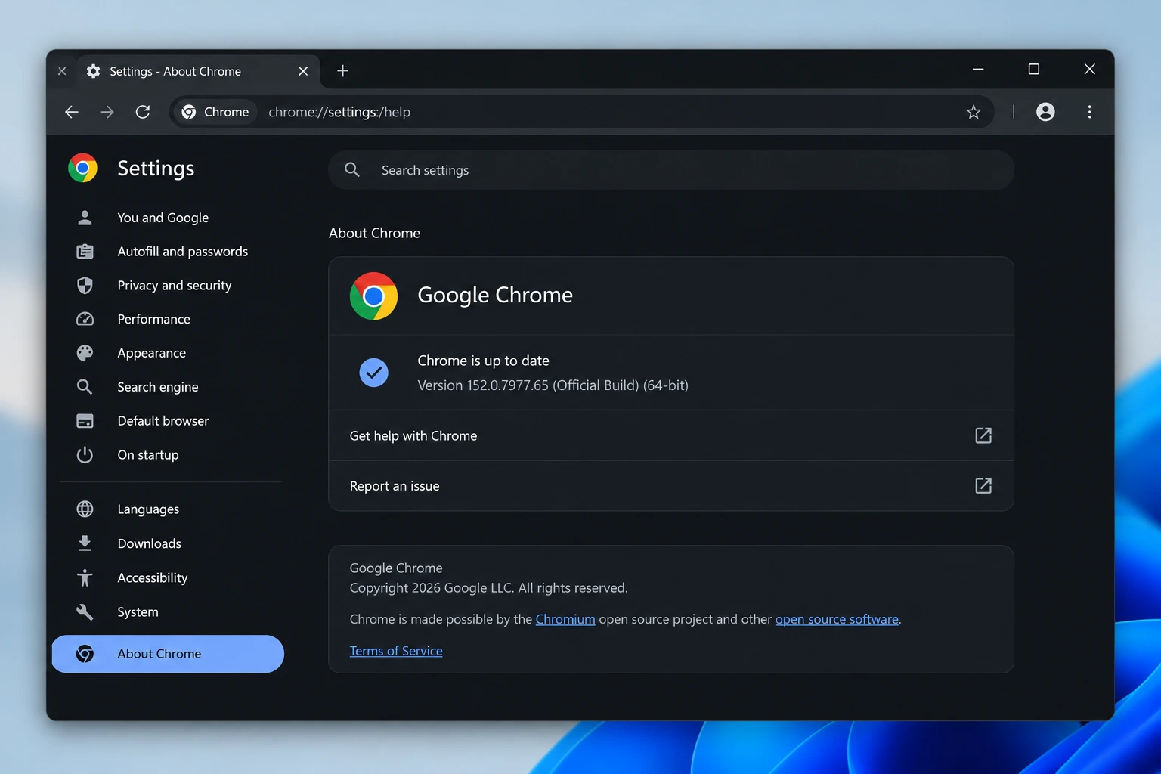Click the Google Chrome card title

[495, 295]
